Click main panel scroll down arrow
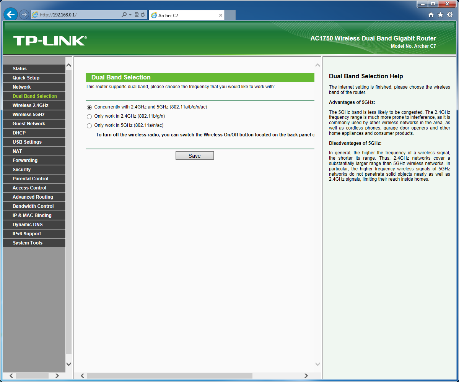 pyautogui.click(x=317, y=364)
